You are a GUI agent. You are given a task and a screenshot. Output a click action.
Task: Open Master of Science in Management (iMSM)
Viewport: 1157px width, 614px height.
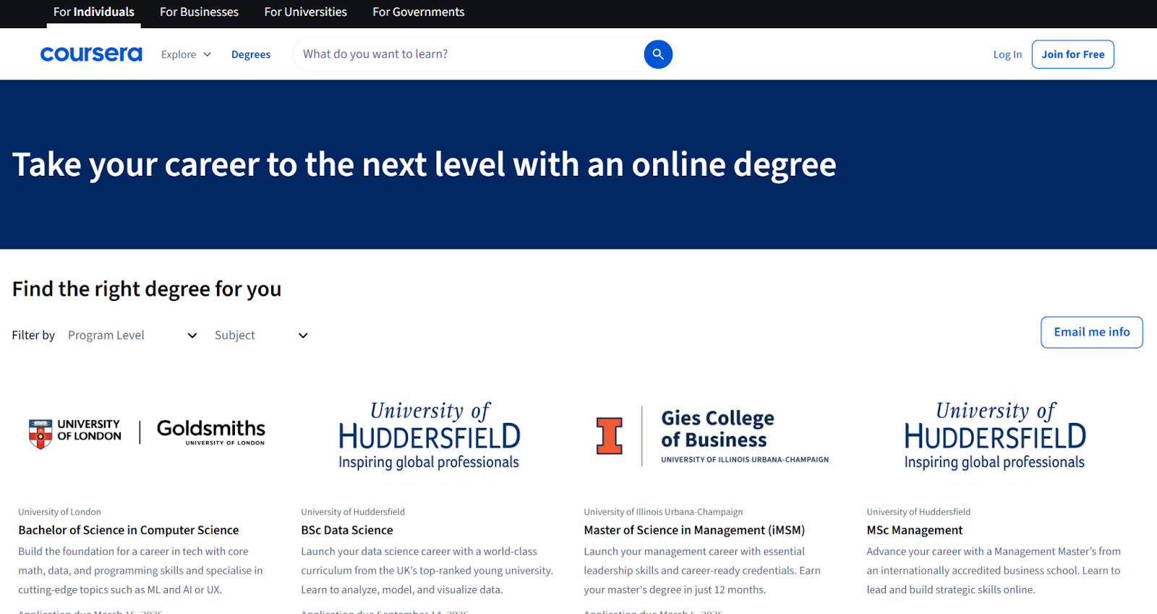click(694, 530)
